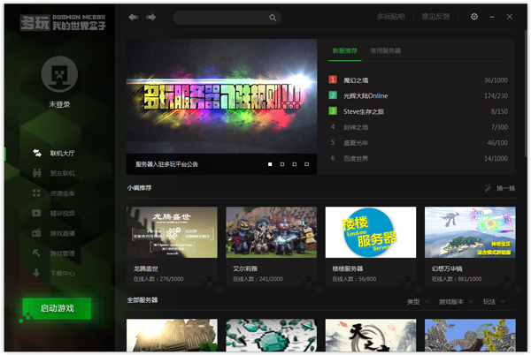Open 朋友联机 in the sidebar
Image resolution: width=531 pixels, height=355 pixels.
point(62,173)
